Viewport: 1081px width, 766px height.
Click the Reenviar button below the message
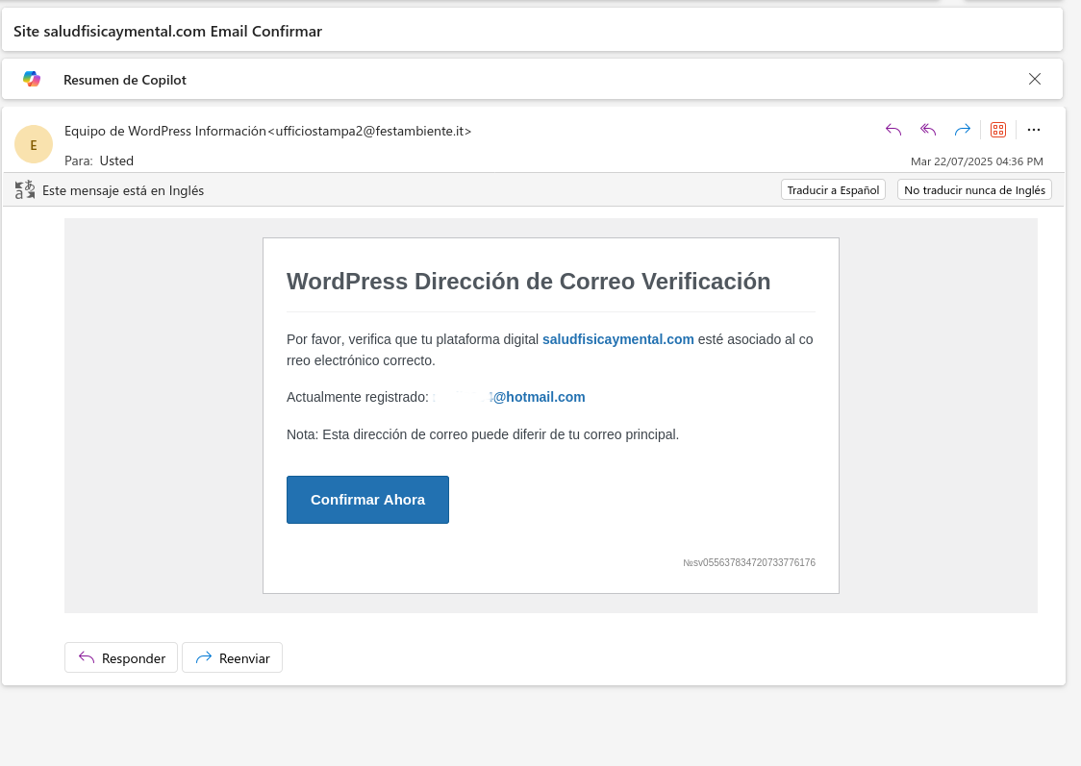(232, 657)
